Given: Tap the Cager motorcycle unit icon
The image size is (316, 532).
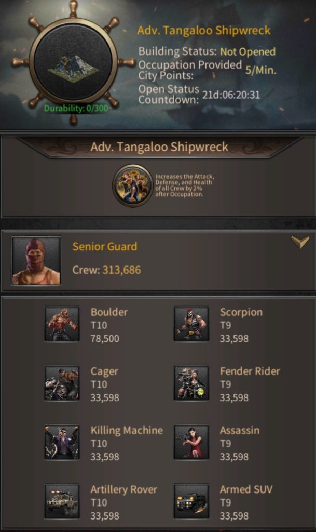Looking at the screenshot, I should point(62,383).
